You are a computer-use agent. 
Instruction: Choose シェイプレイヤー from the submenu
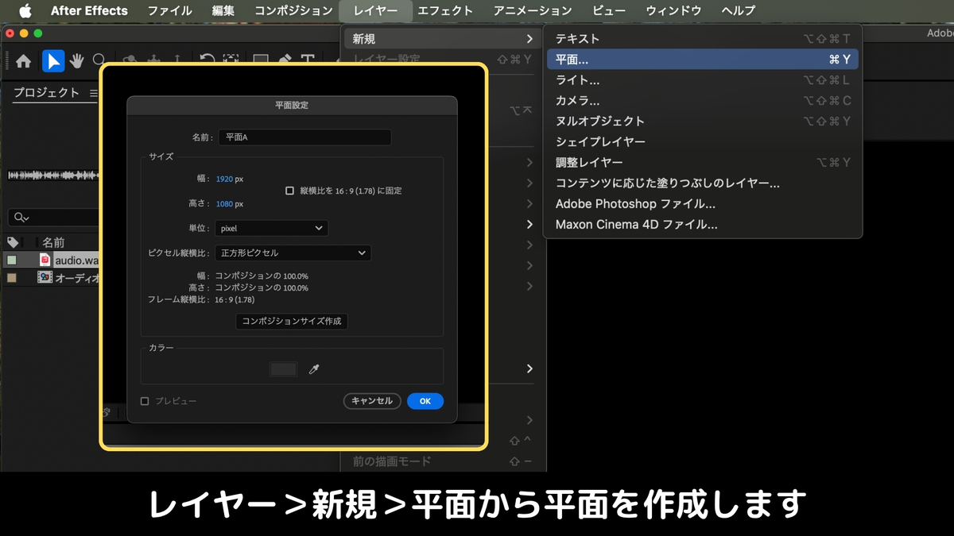(703, 141)
